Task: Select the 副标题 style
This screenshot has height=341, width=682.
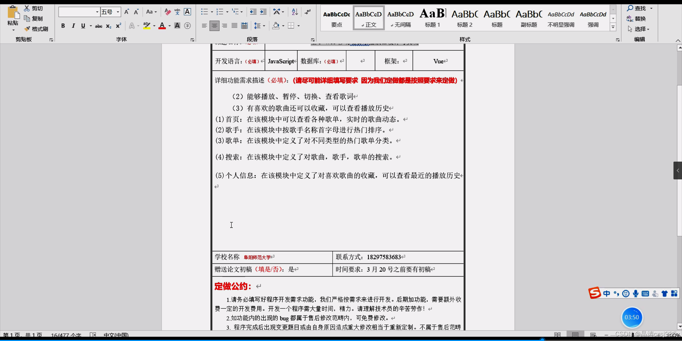Action: pyautogui.click(x=529, y=18)
